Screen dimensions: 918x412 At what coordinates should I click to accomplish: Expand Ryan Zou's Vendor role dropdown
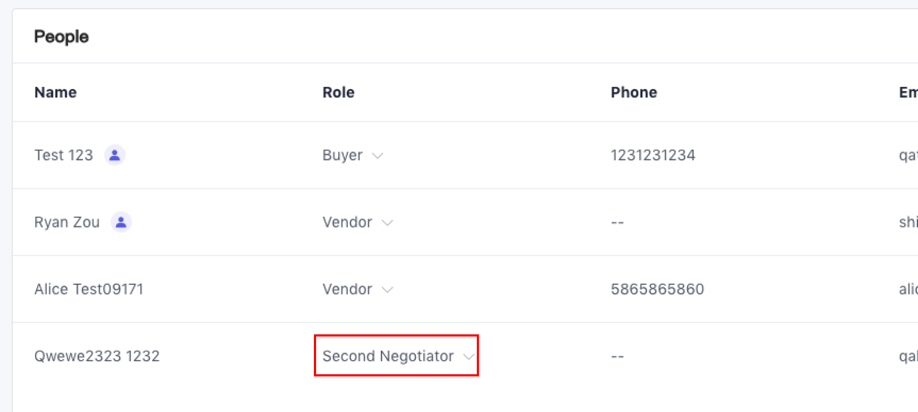click(x=358, y=222)
